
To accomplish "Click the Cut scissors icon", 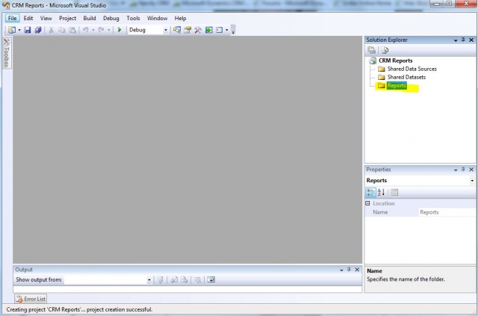I will pyautogui.click(x=52, y=30).
